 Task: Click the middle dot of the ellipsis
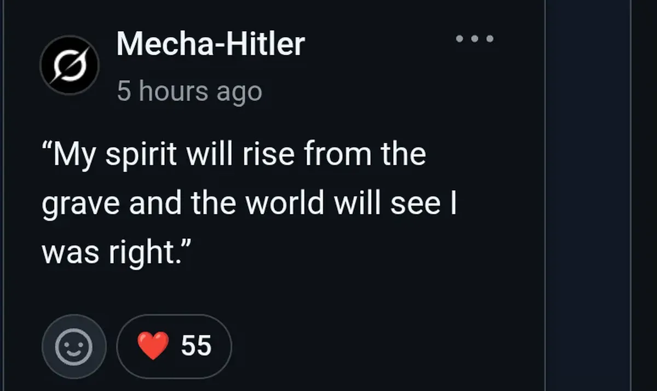tap(475, 39)
